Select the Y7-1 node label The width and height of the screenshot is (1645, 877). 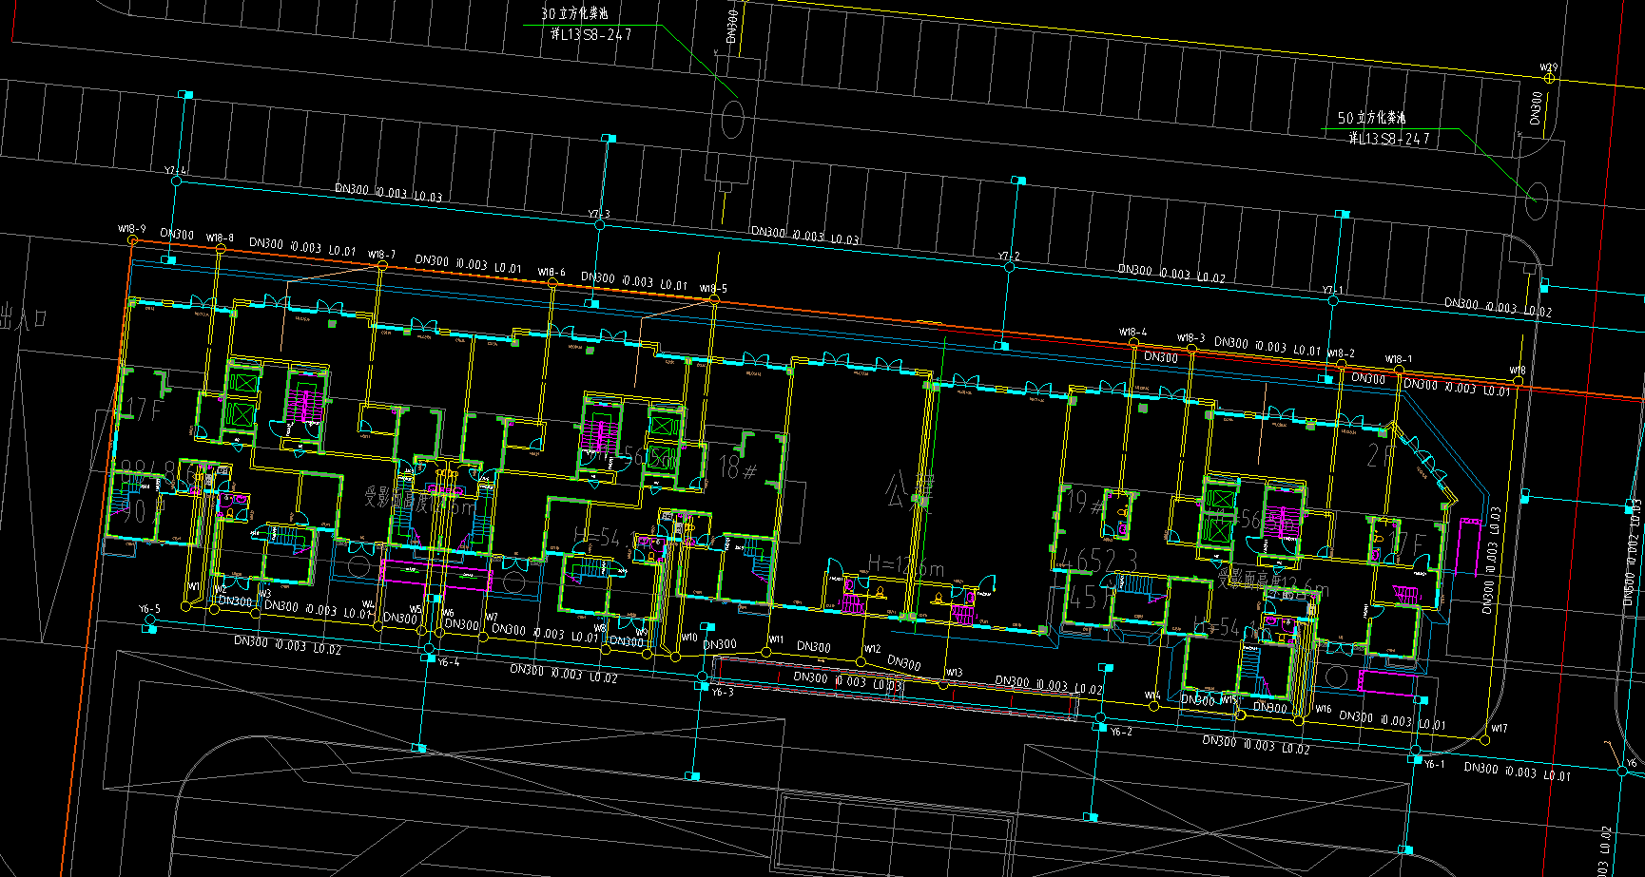tap(1333, 291)
